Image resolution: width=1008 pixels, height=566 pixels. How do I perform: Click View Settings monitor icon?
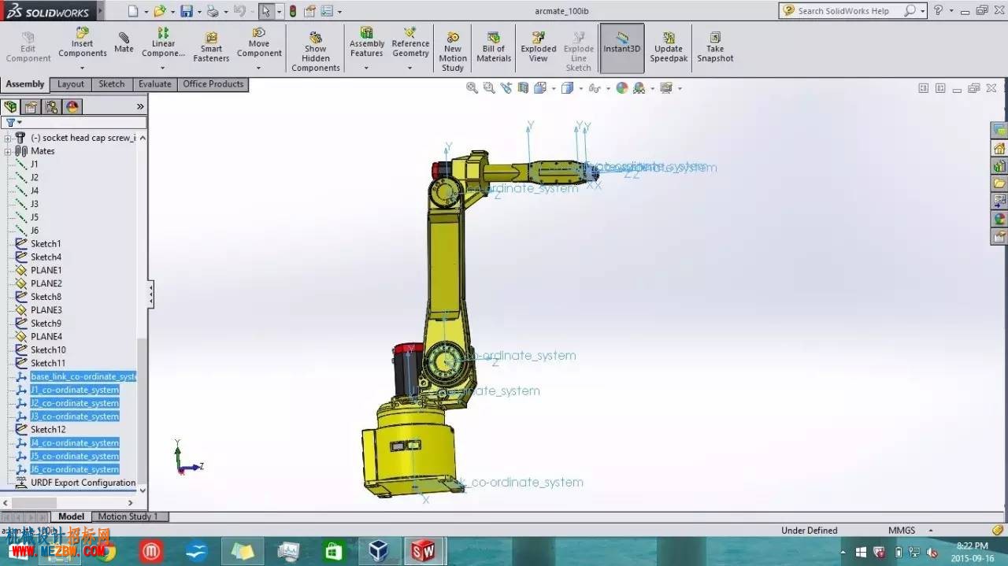pyautogui.click(x=666, y=88)
